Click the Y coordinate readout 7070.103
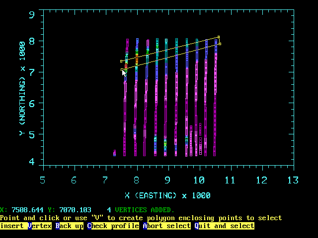The height and width of the screenshot is (238, 318). pyautogui.click(x=75, y=210)
